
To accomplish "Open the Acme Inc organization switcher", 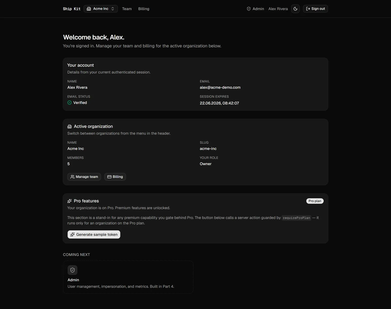I will coord(101,9).
